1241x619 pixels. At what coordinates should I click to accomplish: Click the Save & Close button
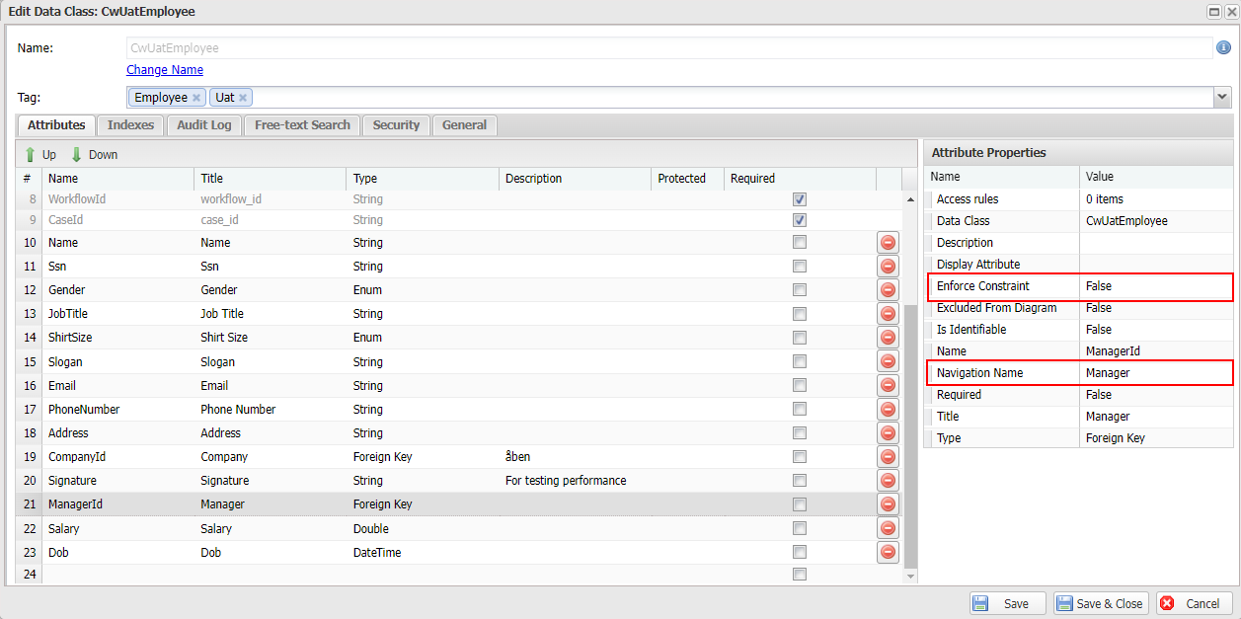(x=1101, y=604)
